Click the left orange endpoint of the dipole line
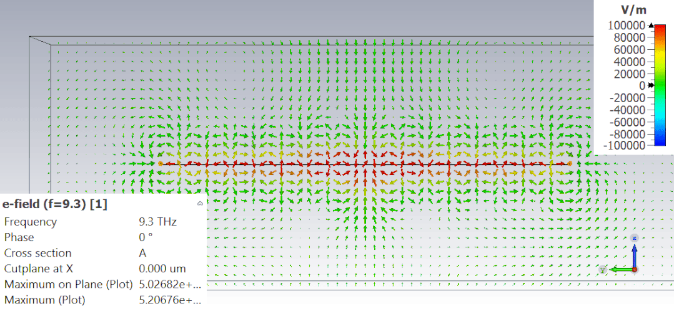This screenshot has height=309, width=674. [x=160, y=164]
